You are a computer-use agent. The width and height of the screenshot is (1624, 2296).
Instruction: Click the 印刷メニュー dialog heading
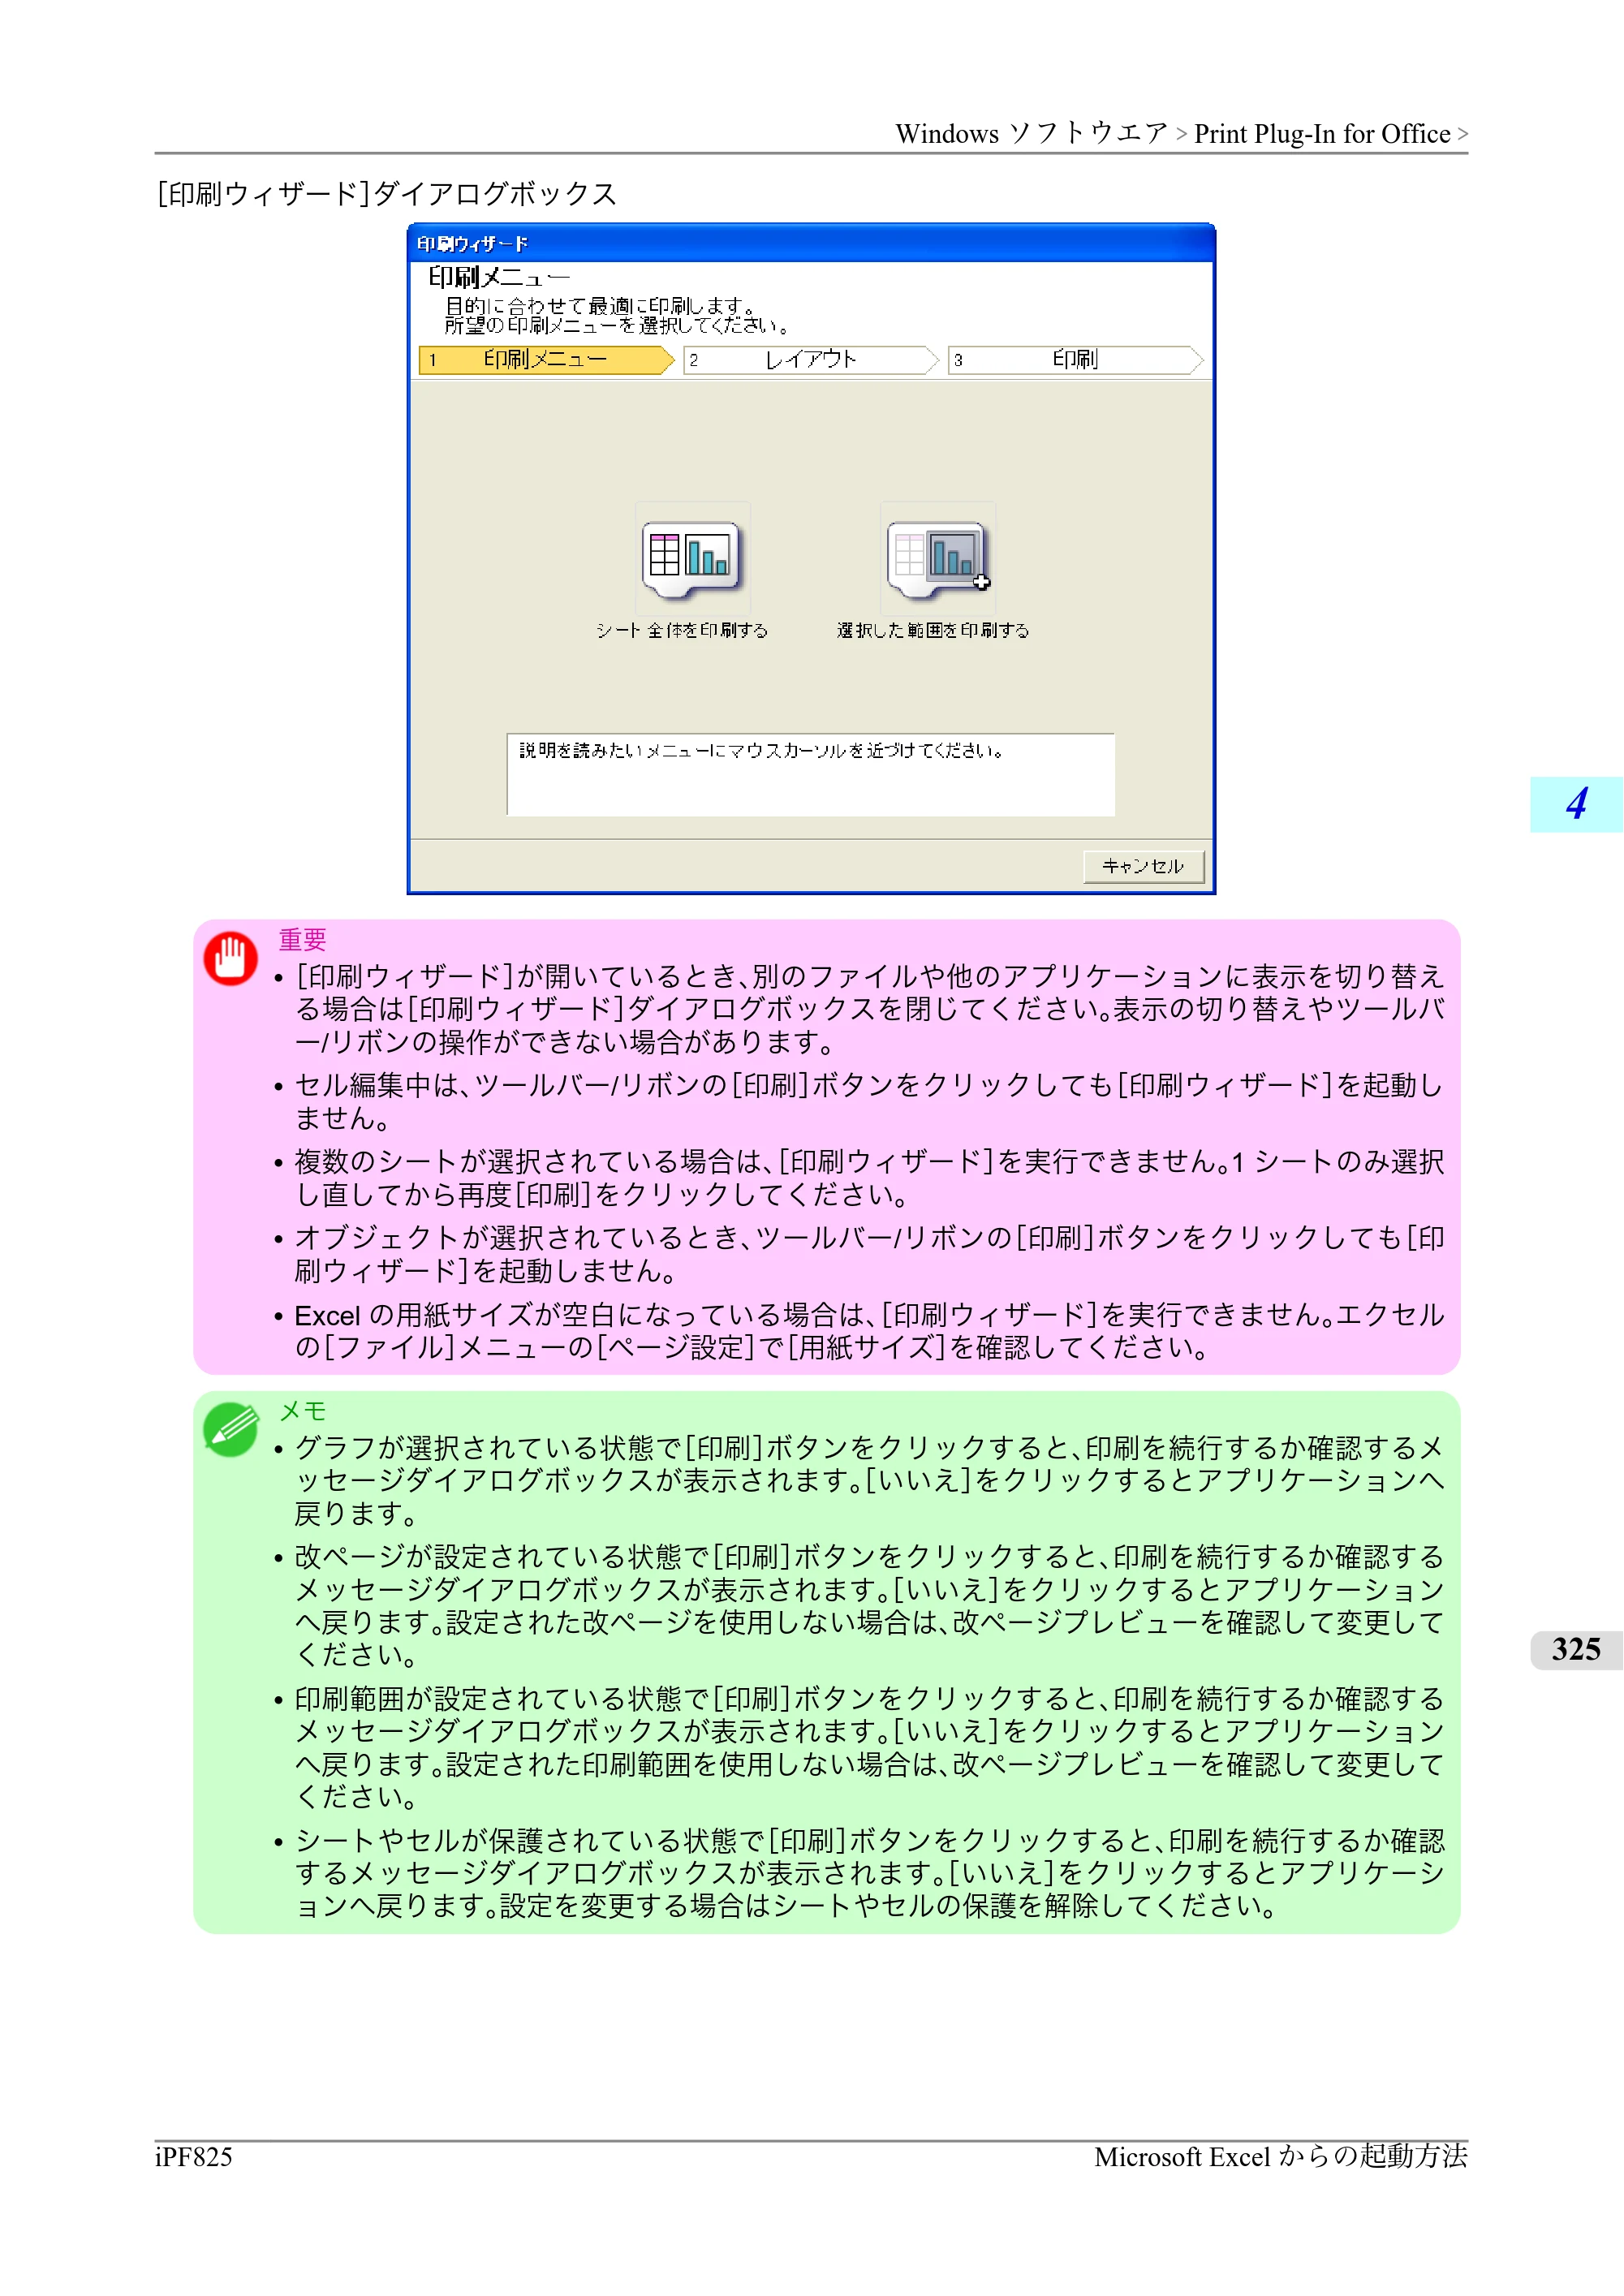499,277
